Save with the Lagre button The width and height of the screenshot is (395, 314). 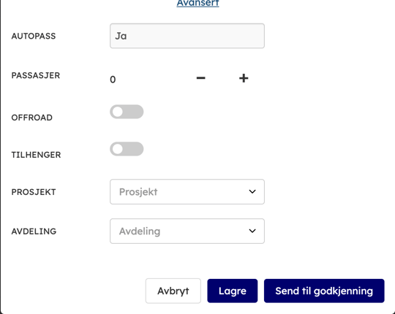click(x=233, y=291)
